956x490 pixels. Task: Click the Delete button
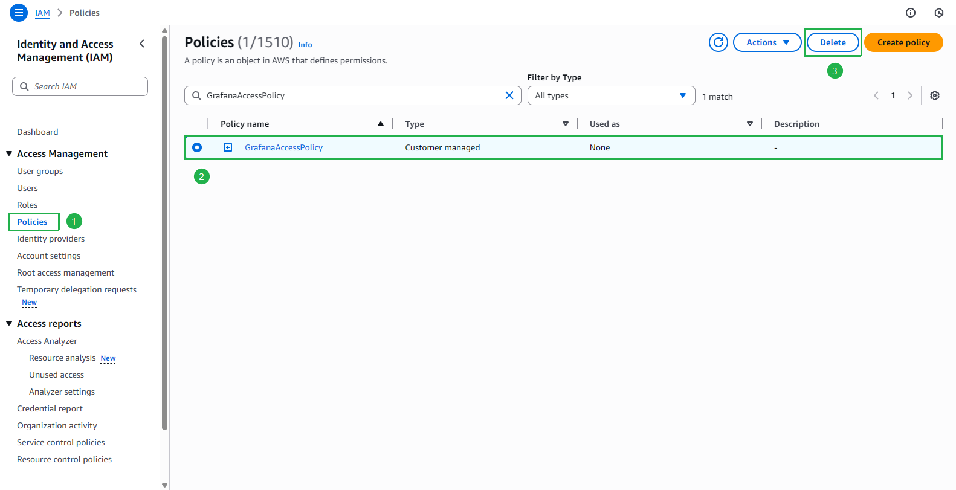[x=833, y=42]
